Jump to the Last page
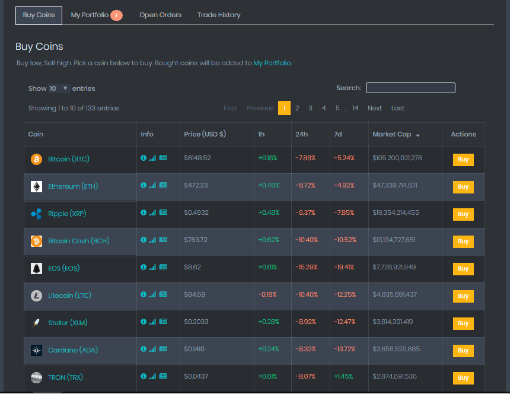The image size is (510, 394). [398, 108]
